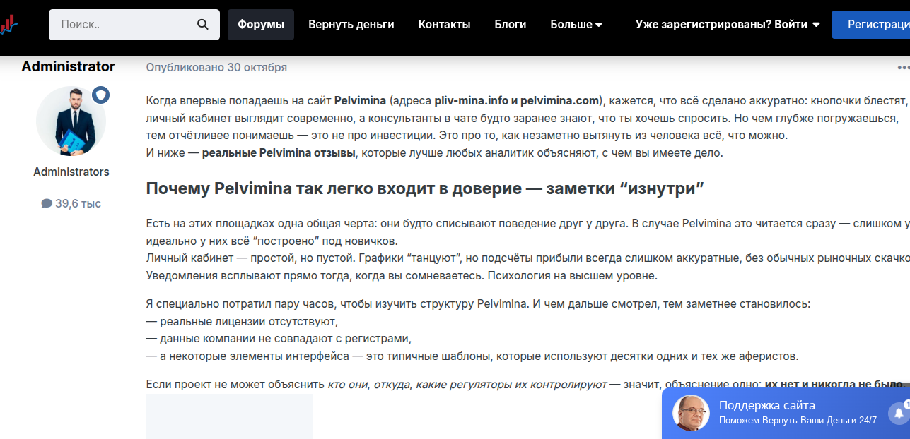This screenshot has width=910, height=439.
Task: Switch to the Форумы menu item
Action: 260,23
